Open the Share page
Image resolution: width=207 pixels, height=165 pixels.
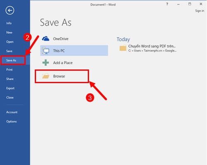[x=10, y=79]
